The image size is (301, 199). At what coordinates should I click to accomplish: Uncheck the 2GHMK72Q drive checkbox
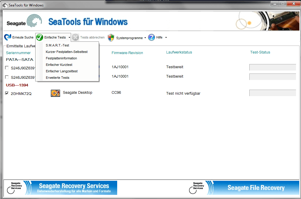pyautogui.click(x=7, y=93)
